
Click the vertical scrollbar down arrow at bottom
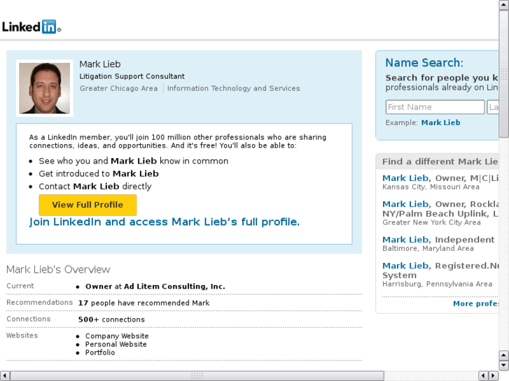point(504,366)
